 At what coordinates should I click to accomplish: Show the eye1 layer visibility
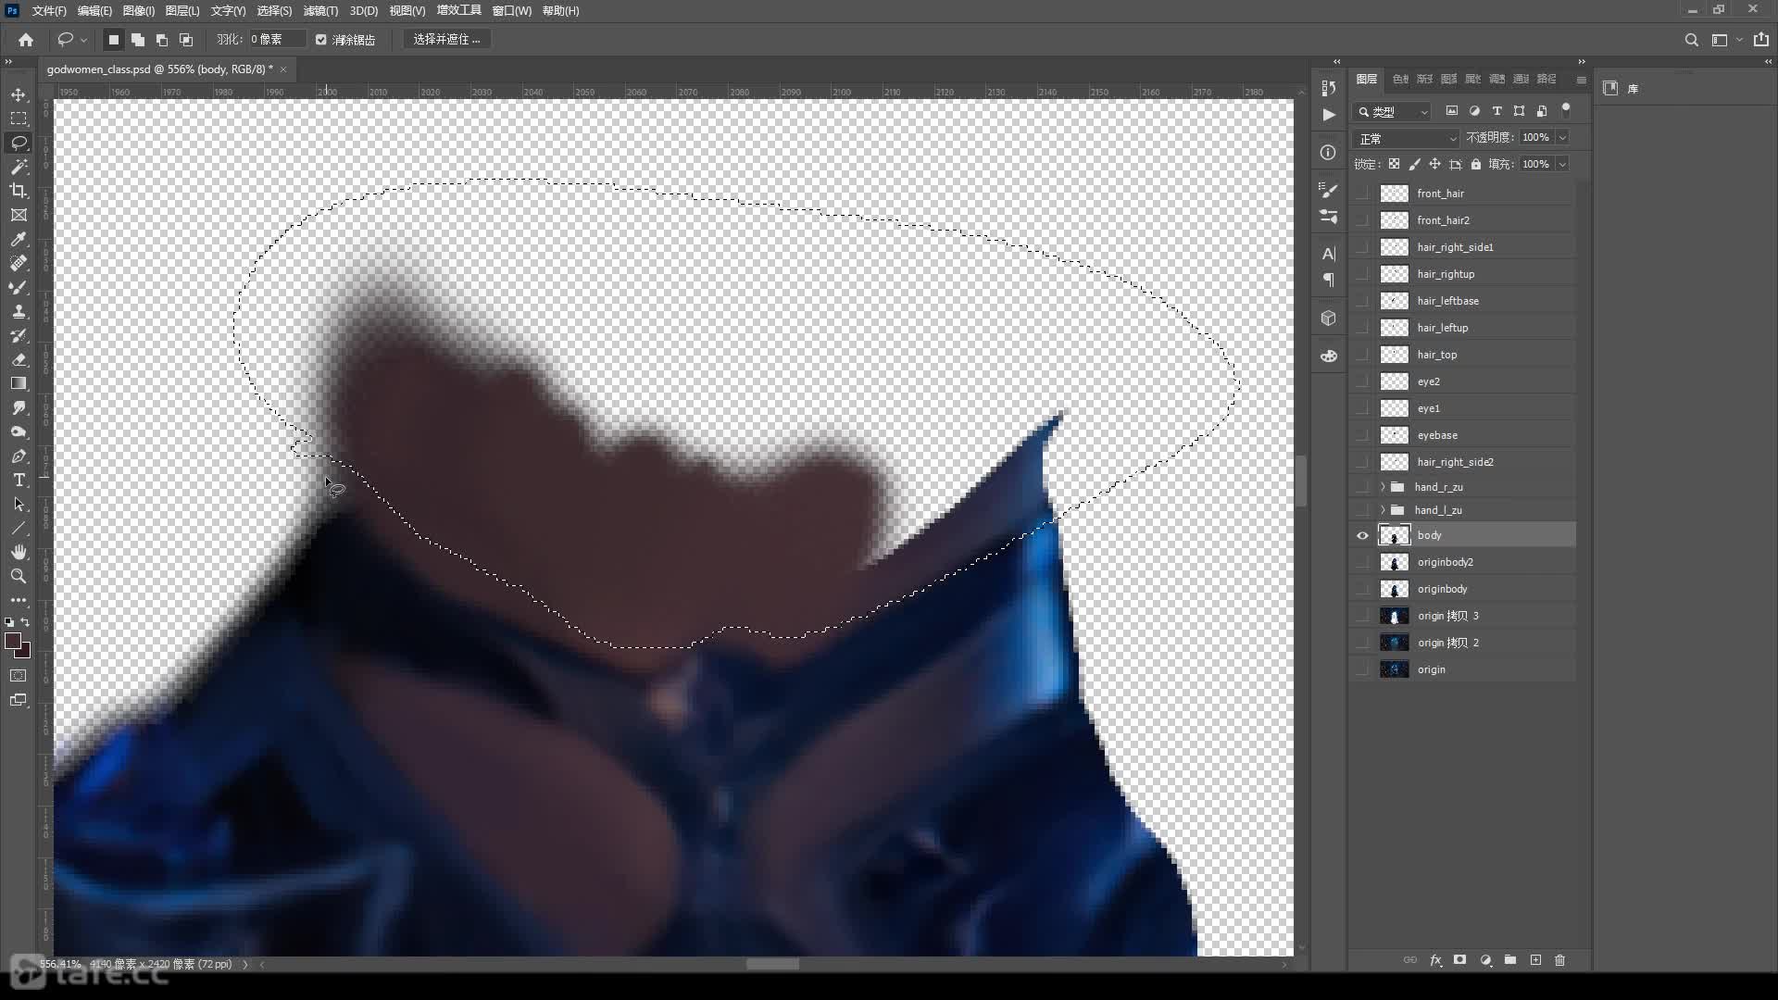pos(1362,408)
